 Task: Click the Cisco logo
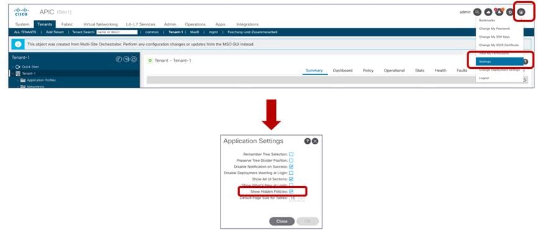21,12
